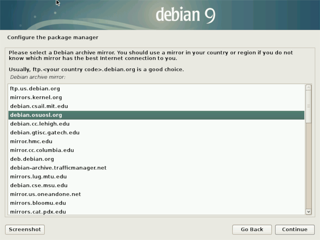Select the ftp.us.debian.org mirror
320x240 pixels.
click(35, 89)
